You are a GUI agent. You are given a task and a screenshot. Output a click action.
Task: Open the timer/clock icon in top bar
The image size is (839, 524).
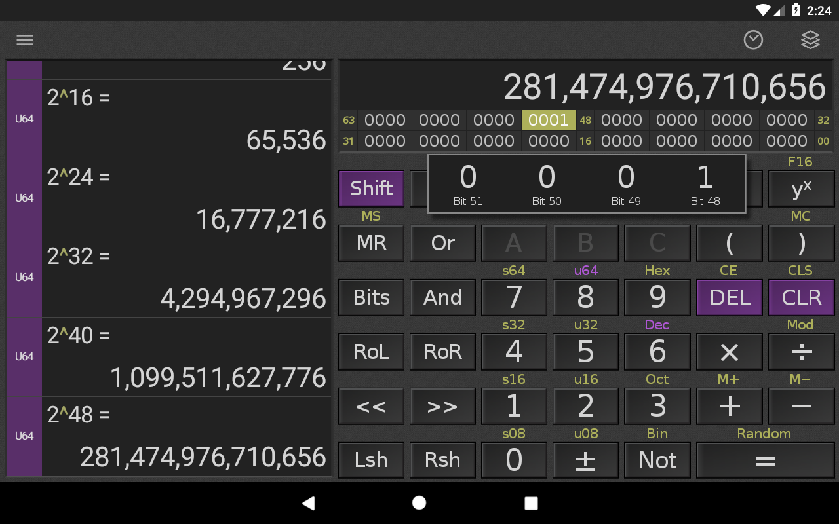click(753, 40)
